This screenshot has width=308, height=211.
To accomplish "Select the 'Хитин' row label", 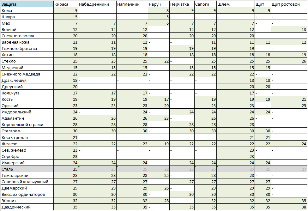I will 27,55.
